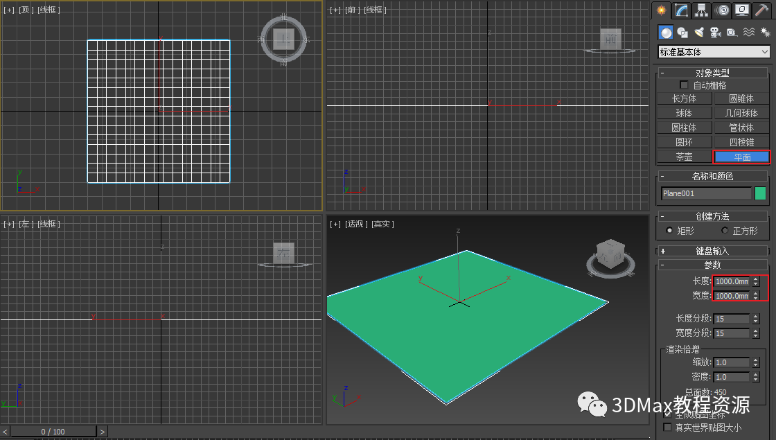Viewport: 776px width, 440px height.
Task: Toggle the 真实世界贴图大小 checkbox
Action: [668, 427]
